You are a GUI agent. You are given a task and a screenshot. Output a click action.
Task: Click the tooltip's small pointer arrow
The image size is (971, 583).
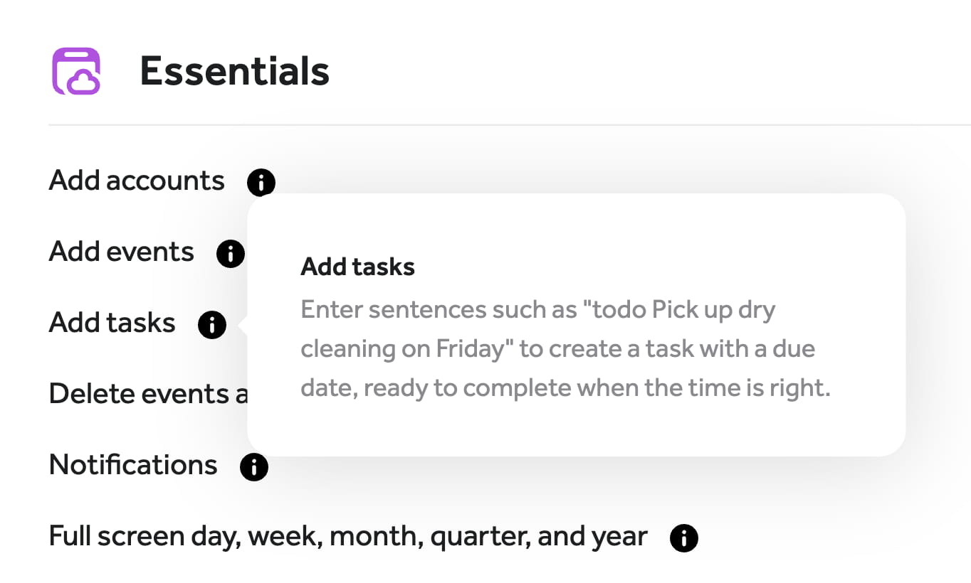[243, 326]
